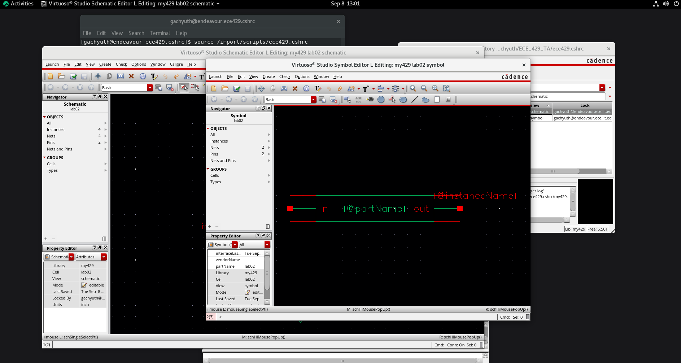This screenshot has height=363, width=681.
Task: Click the power icon in top bar
Action: tap(676, 4)
